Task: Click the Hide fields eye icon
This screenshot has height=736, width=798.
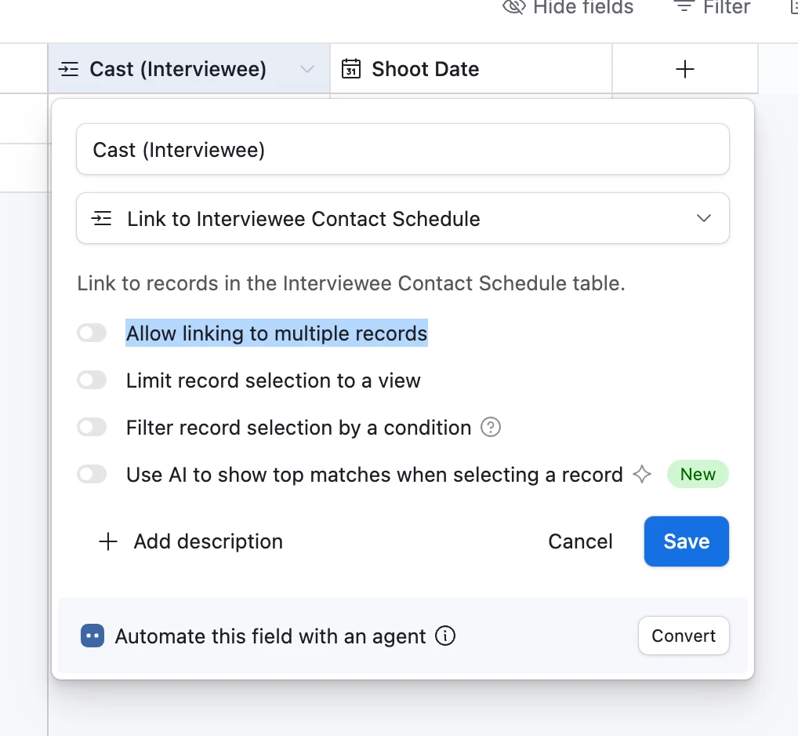Action: point(513,8)
